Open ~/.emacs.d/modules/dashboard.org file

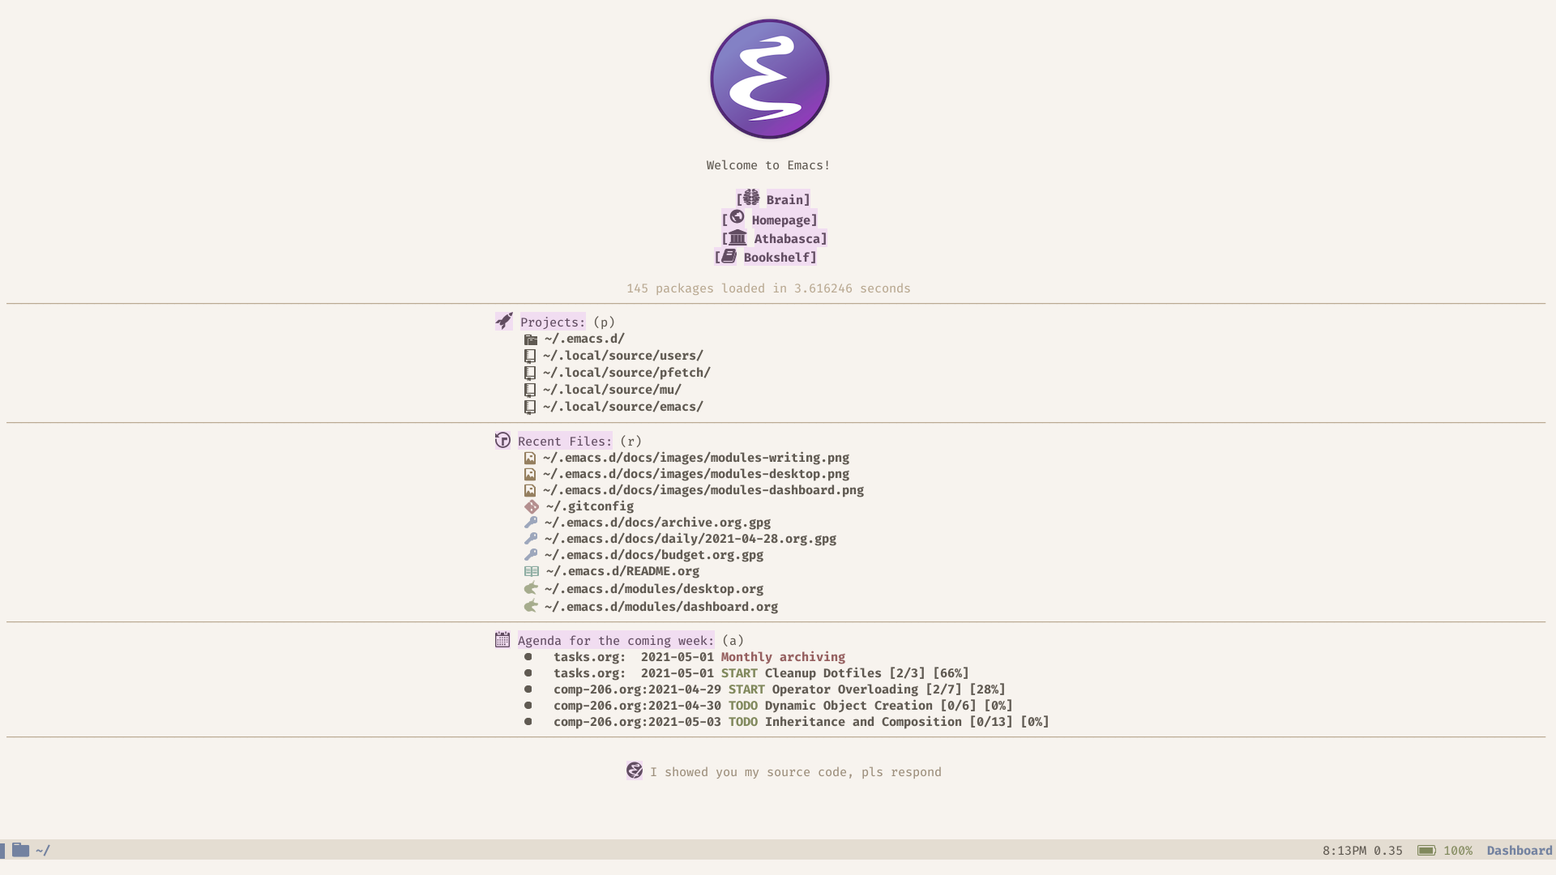click(660, 606)
